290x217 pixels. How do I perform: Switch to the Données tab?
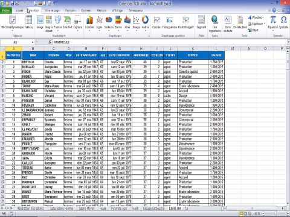point(86,10)
